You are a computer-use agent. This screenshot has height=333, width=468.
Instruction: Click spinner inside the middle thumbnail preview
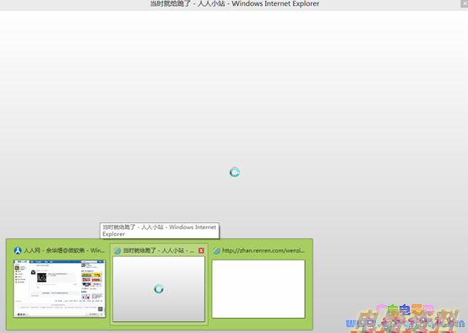(159, 289)
